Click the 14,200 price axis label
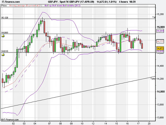The height and width of the screenshot is (125, 166). (x=160, y=79)
